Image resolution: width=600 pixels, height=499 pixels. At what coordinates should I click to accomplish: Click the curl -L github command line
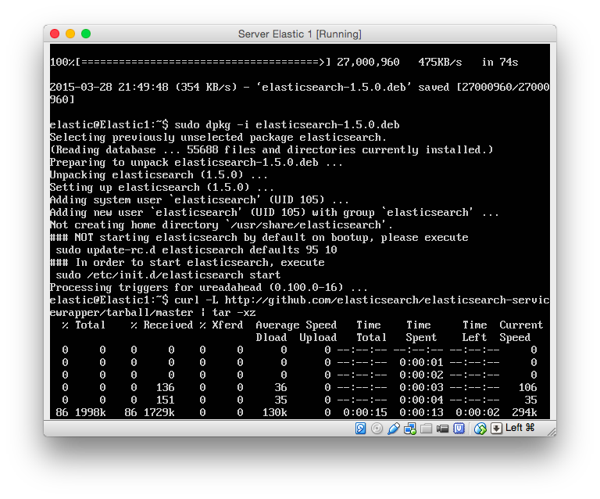coord(299,300)
